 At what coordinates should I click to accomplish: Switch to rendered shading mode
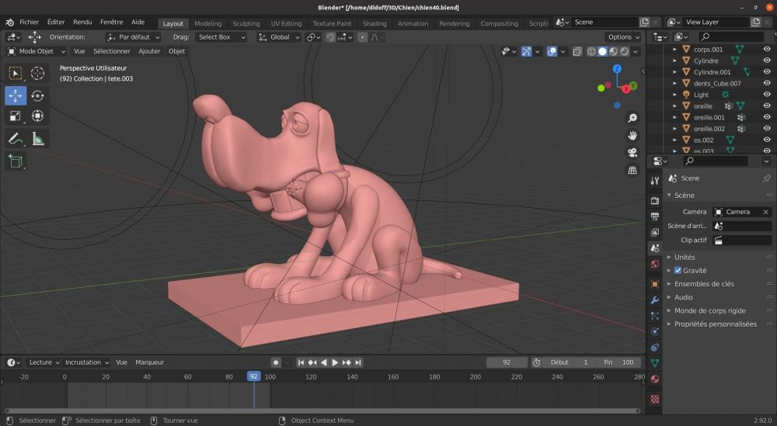[x=625, y=51]
